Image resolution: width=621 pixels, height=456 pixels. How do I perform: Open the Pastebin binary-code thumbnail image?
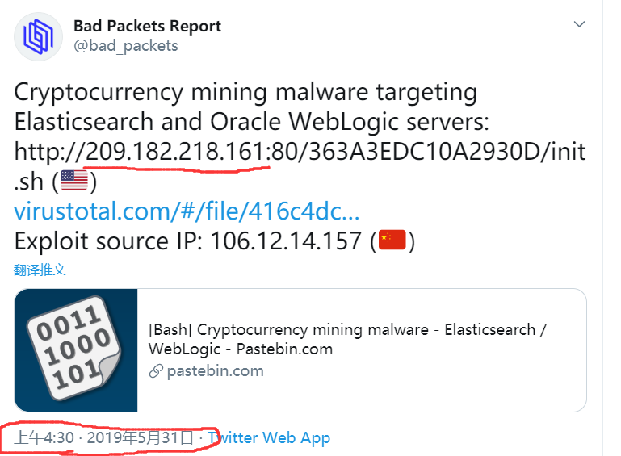76,349
